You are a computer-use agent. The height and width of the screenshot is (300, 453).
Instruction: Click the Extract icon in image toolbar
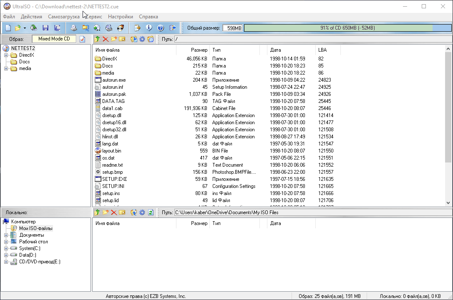click(133, 39)
